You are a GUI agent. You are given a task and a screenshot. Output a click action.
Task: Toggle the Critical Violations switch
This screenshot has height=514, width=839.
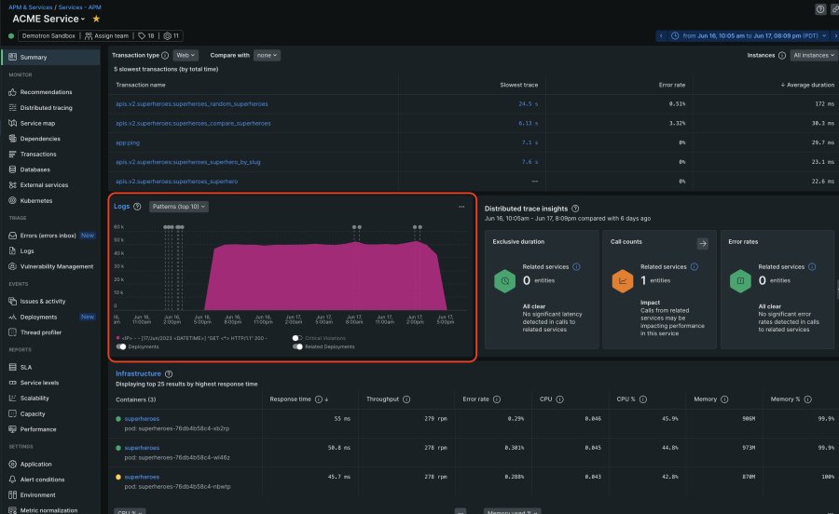[x=297, y=338]
